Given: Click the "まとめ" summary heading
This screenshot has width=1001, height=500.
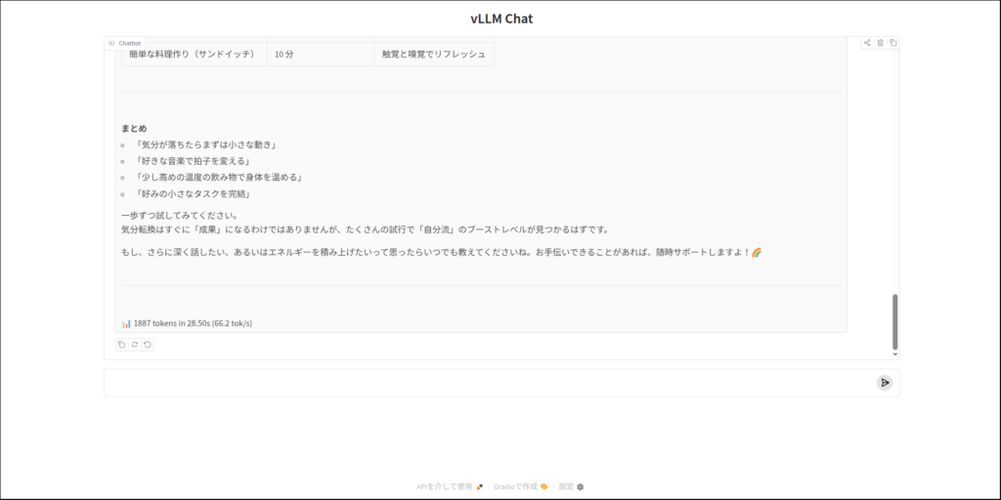Looking at the screenshot, I should click(x=134, y=128).
